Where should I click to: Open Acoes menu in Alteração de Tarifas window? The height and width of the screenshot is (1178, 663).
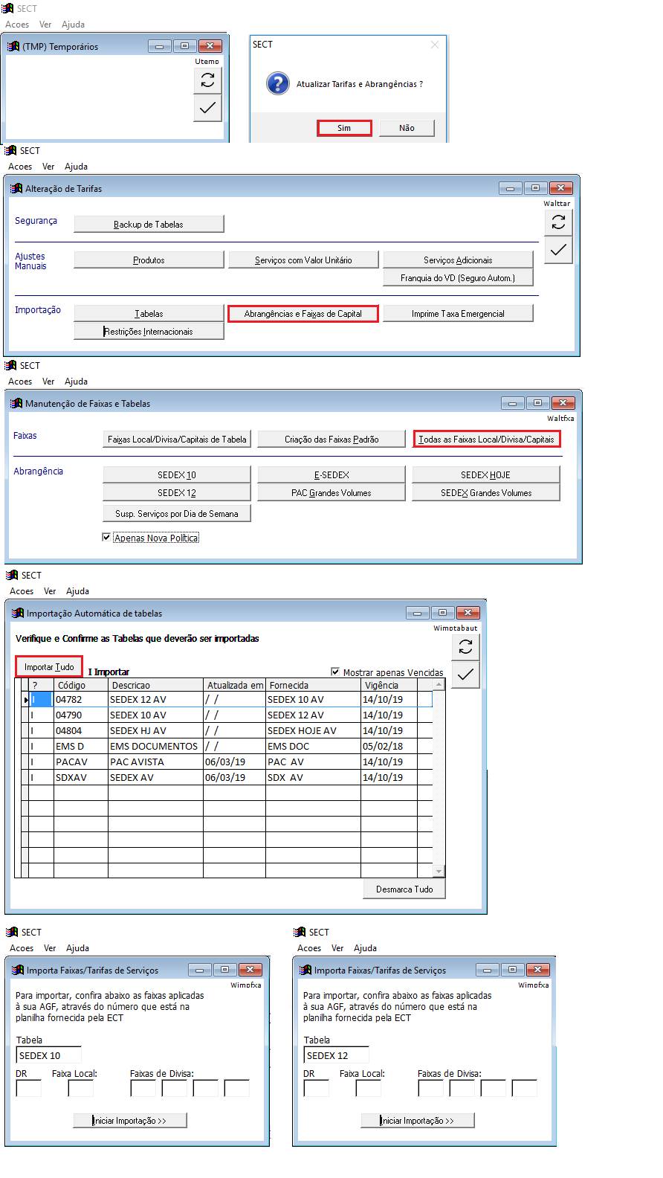(x=20, y=167)
